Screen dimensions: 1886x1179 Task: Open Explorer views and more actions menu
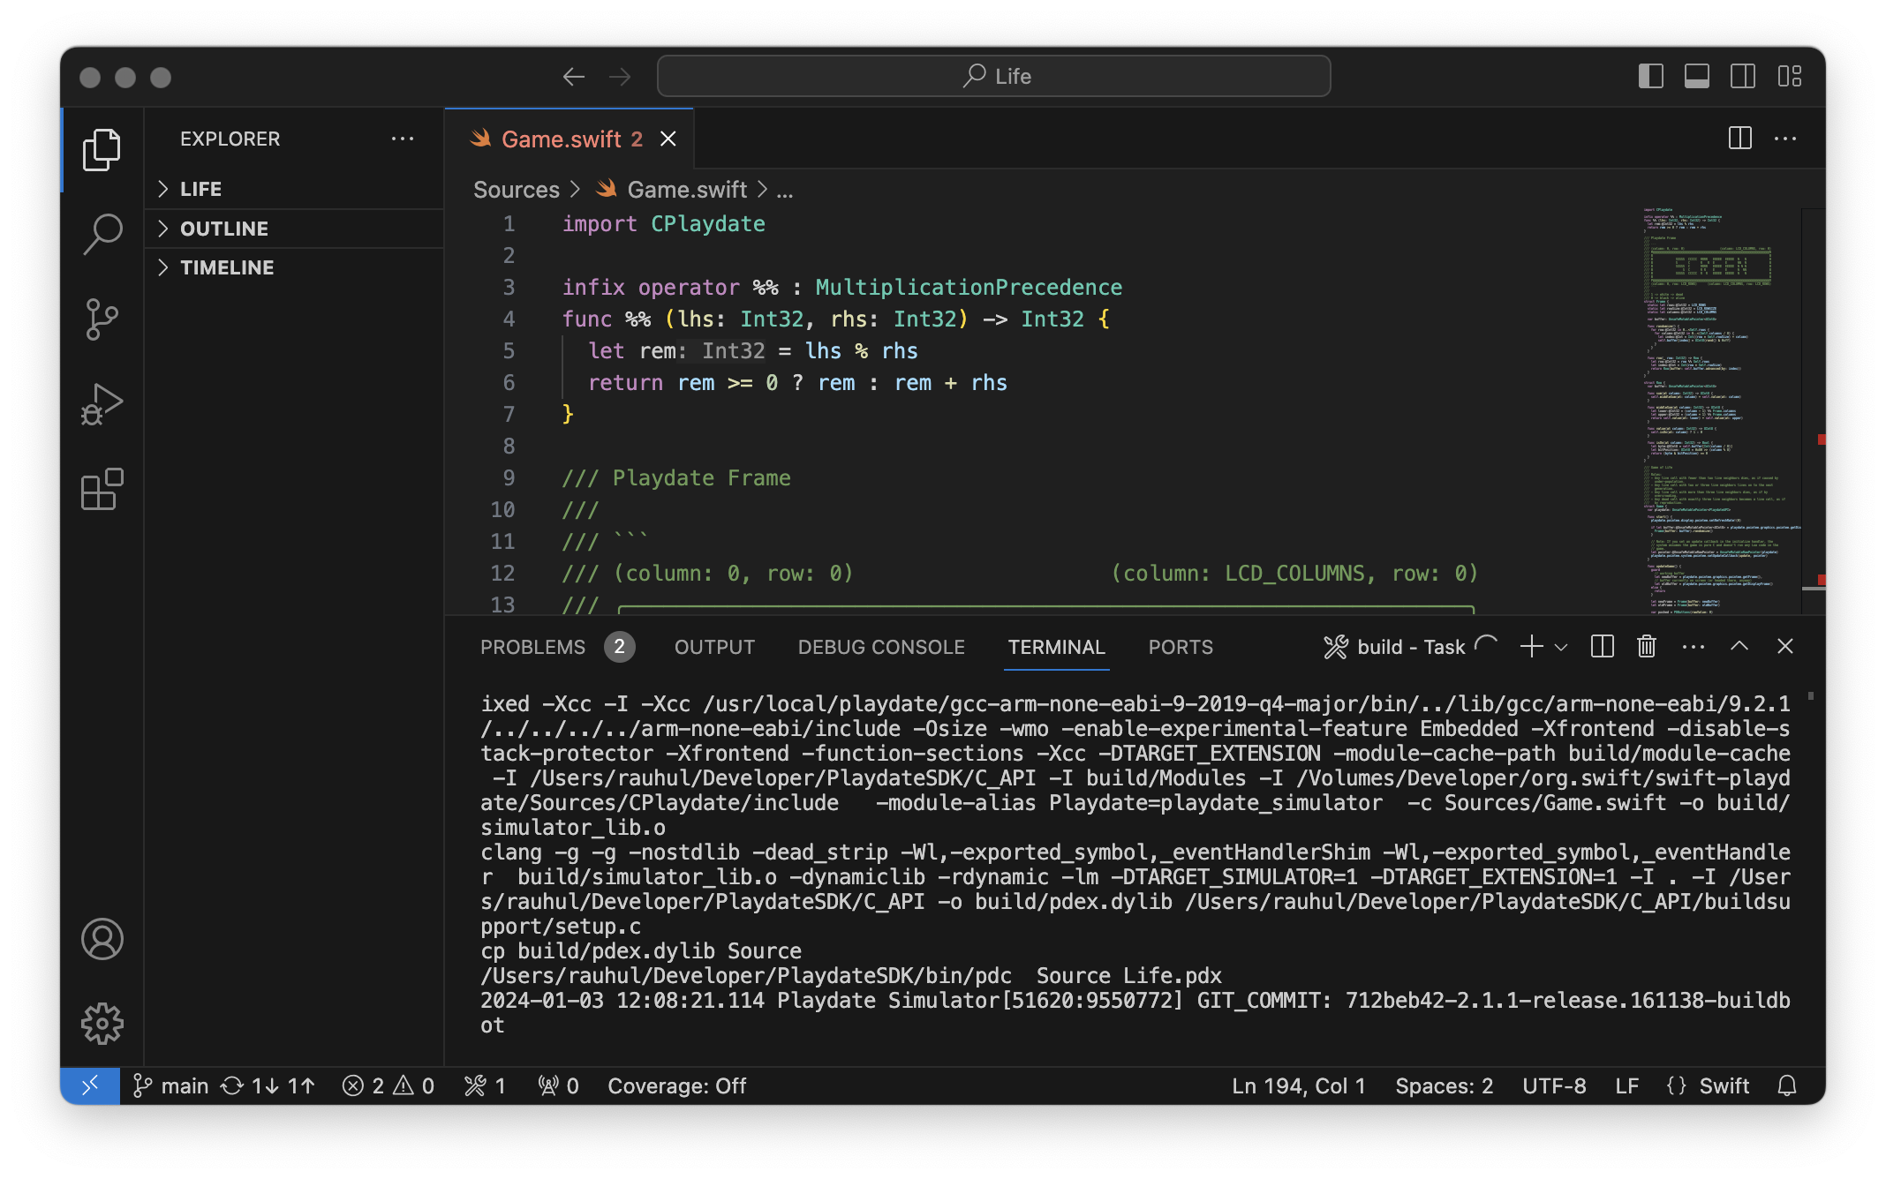(x=403, y=139)
